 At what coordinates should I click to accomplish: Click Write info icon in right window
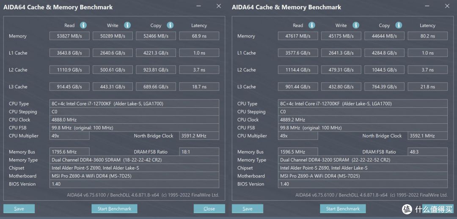(x=356, y=25)
